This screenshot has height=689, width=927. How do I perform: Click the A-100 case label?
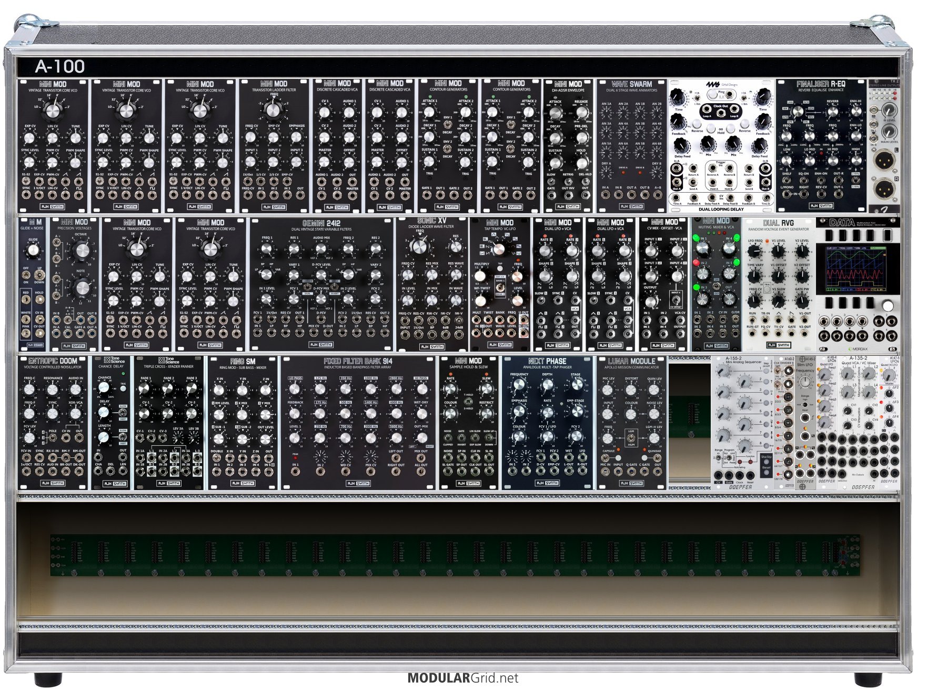[x=59, y=66]
